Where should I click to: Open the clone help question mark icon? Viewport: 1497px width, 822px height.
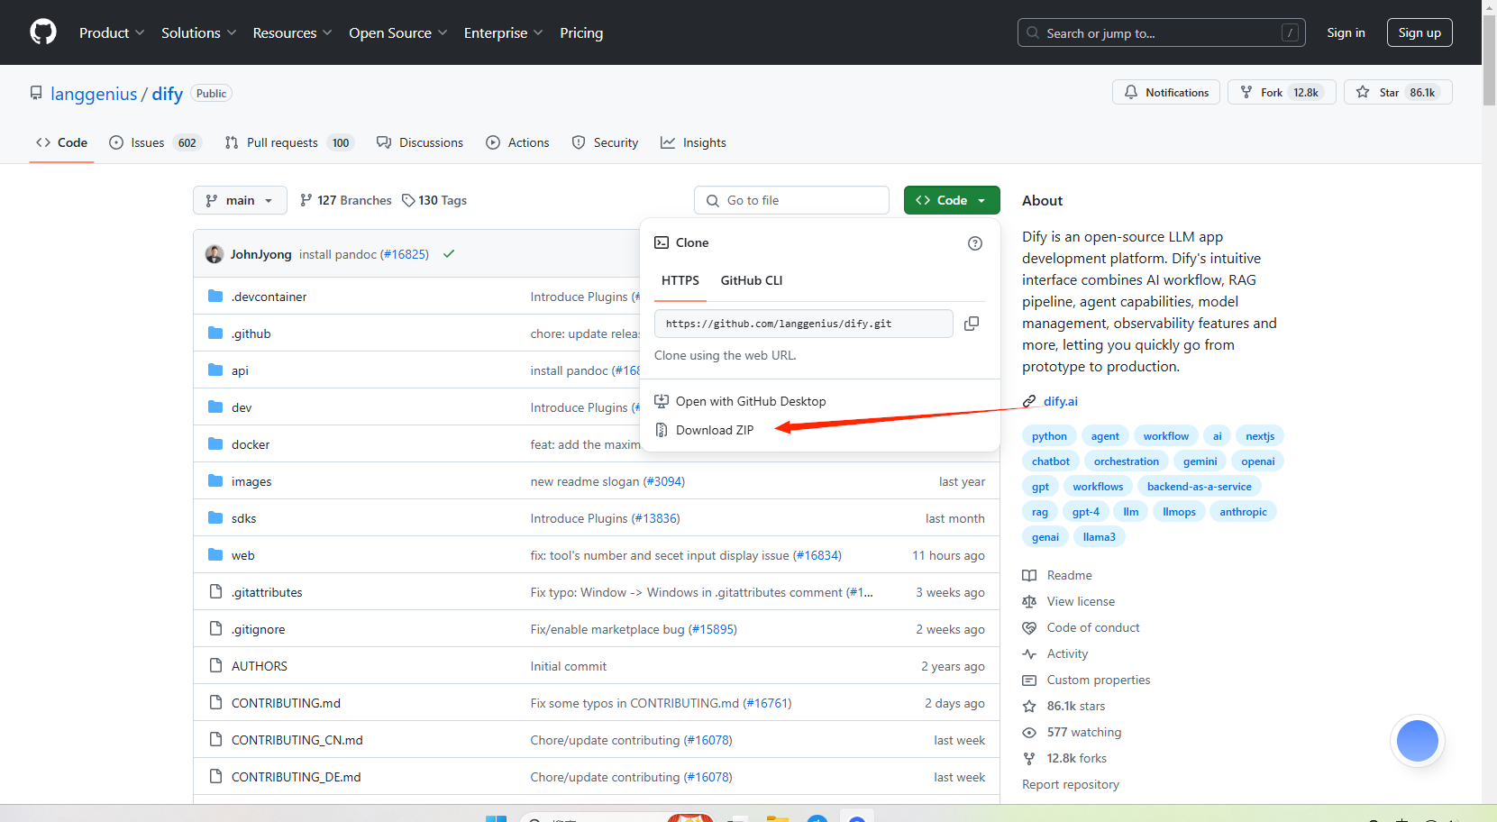click(x=975, y=243)
